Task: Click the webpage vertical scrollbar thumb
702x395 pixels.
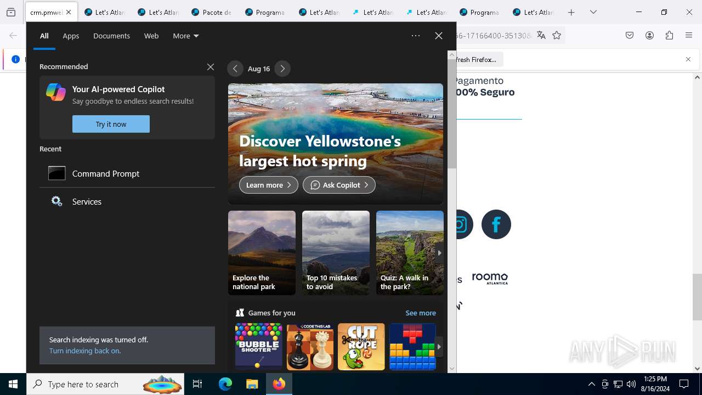Action: (697, 296)
